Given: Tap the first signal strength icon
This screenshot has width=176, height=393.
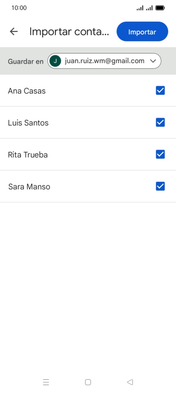Looking at the screenshot, I should tap(140, 8).
